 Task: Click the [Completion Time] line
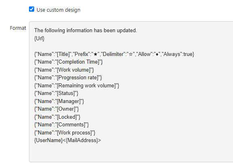(68, 62)
